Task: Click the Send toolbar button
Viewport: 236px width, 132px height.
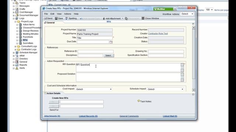Action: pyautogui.click(x=48, y=18)
